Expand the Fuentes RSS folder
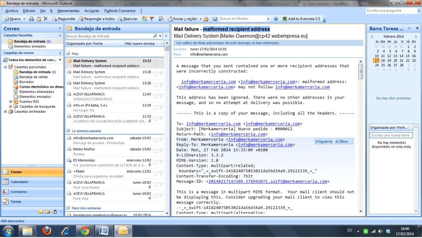 pyautogui.click(x=10, y=102)
